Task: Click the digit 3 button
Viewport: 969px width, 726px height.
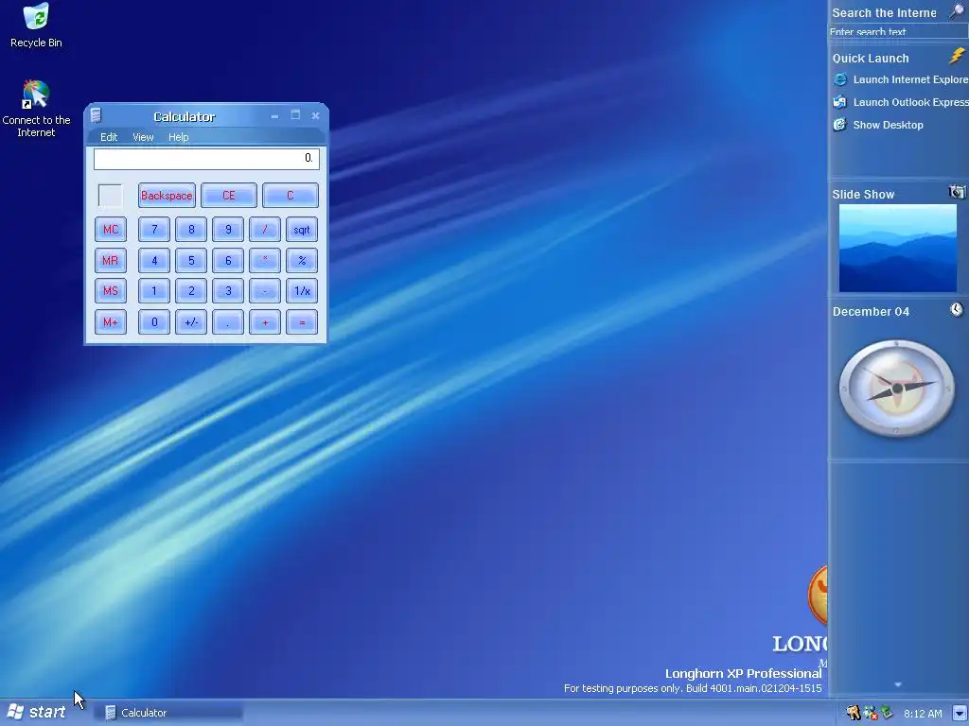Action: 228,291
